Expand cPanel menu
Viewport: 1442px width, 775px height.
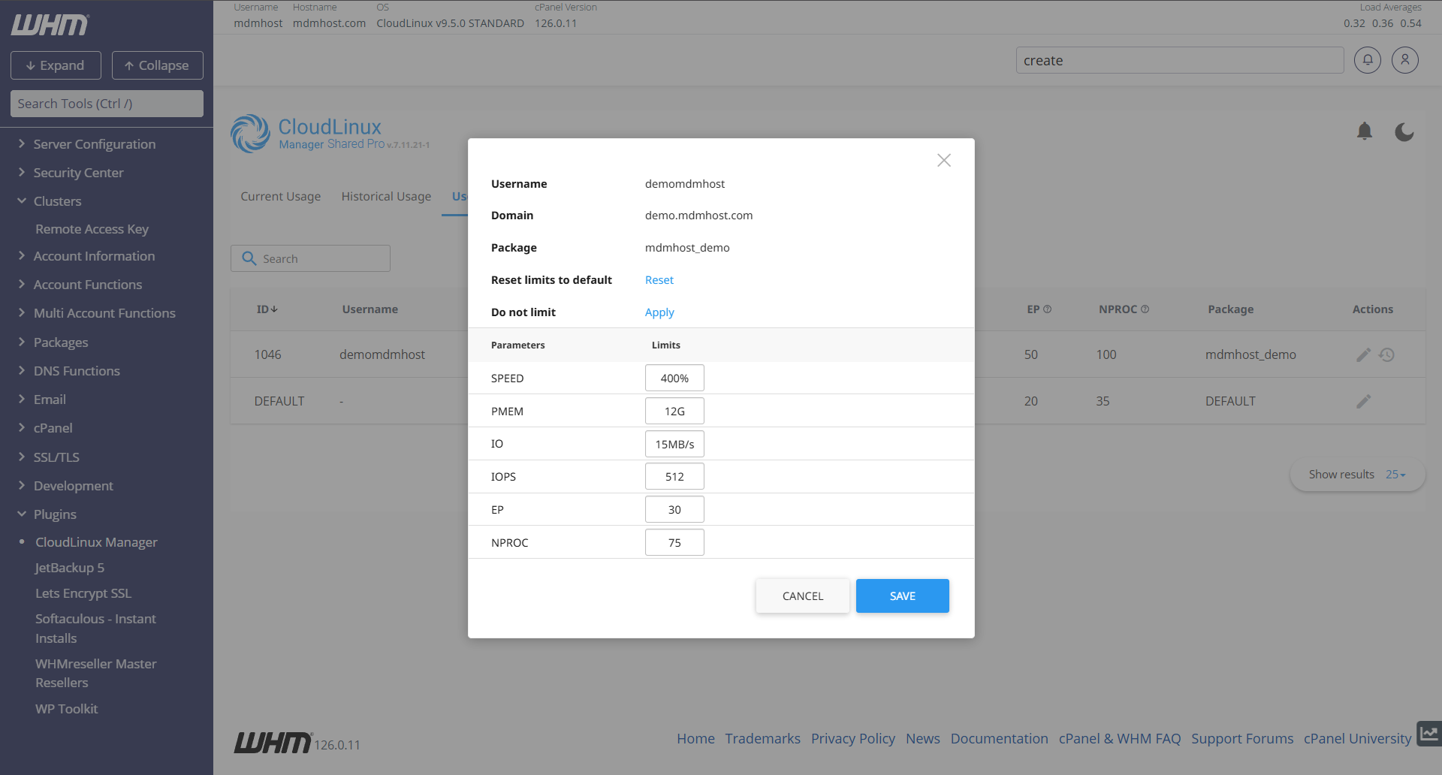53,427
